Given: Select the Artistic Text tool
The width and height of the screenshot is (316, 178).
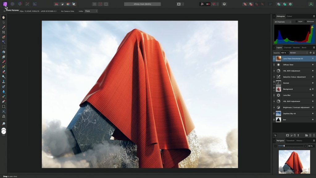Looking at the screenshot, I should (x=4, y=111).
